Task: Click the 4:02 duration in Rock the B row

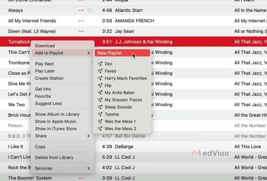Action: coord(107,168)
